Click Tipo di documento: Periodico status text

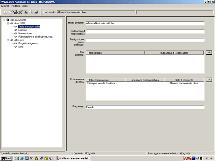point(15,154)
